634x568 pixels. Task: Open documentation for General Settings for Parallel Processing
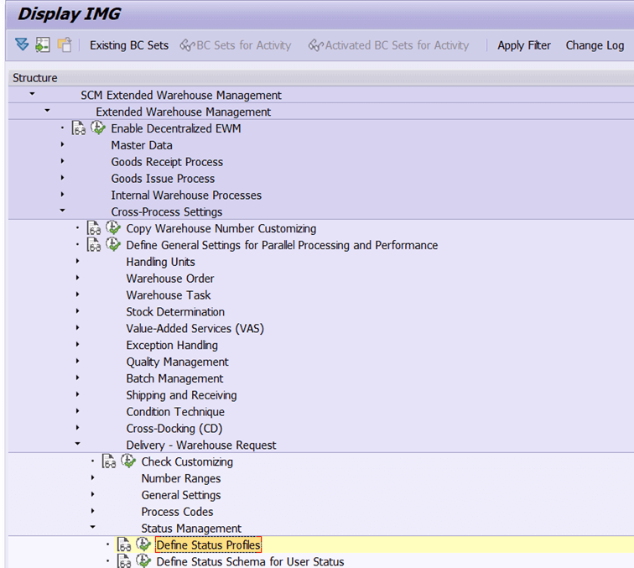pos(94,245)
